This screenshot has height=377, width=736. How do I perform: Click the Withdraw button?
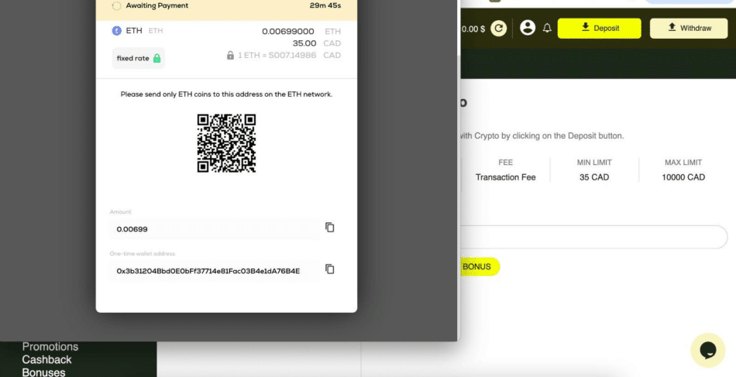(689, 28)
